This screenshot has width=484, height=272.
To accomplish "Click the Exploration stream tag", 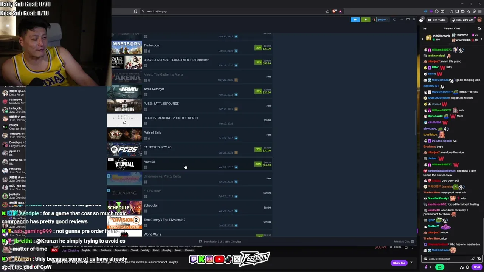I will (x=121, y=250).
